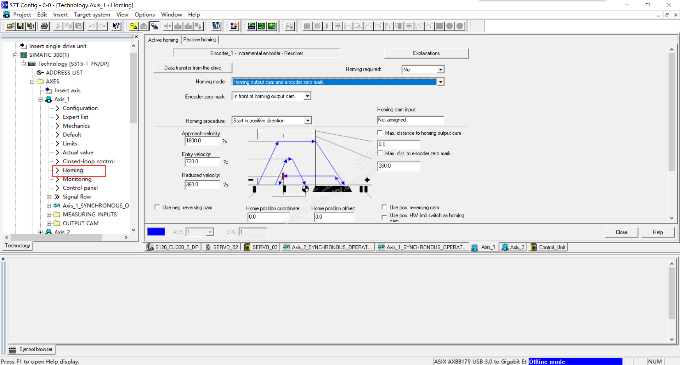
Task: Open the Mechanics tree entry
Action: point(76,126)
